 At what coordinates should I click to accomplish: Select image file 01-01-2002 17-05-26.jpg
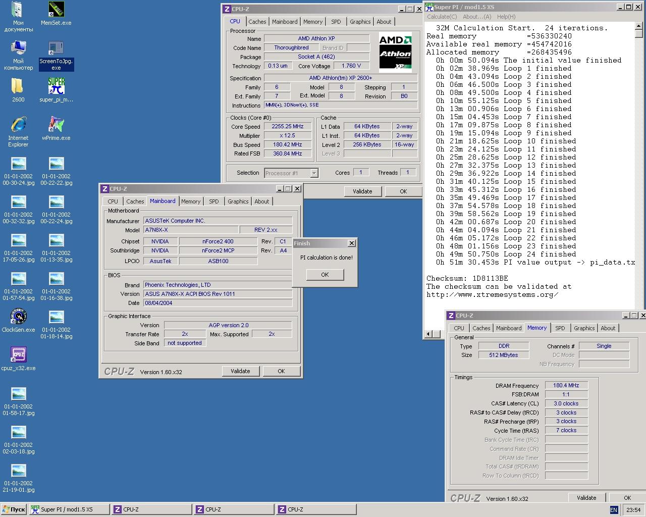point(18,247)
